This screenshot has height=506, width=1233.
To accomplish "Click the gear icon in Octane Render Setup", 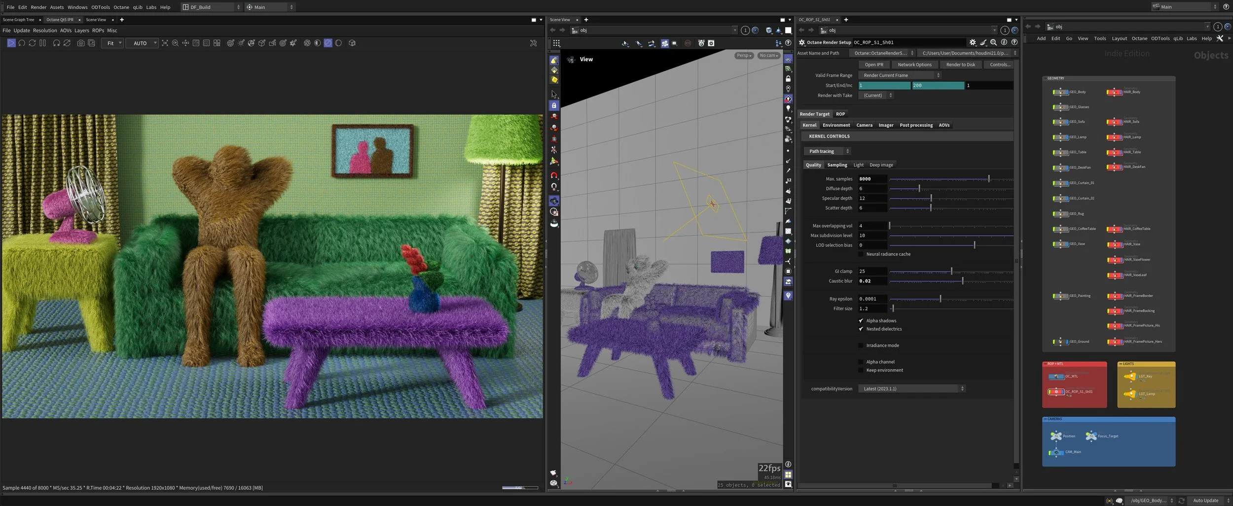I will pos(973,42).
